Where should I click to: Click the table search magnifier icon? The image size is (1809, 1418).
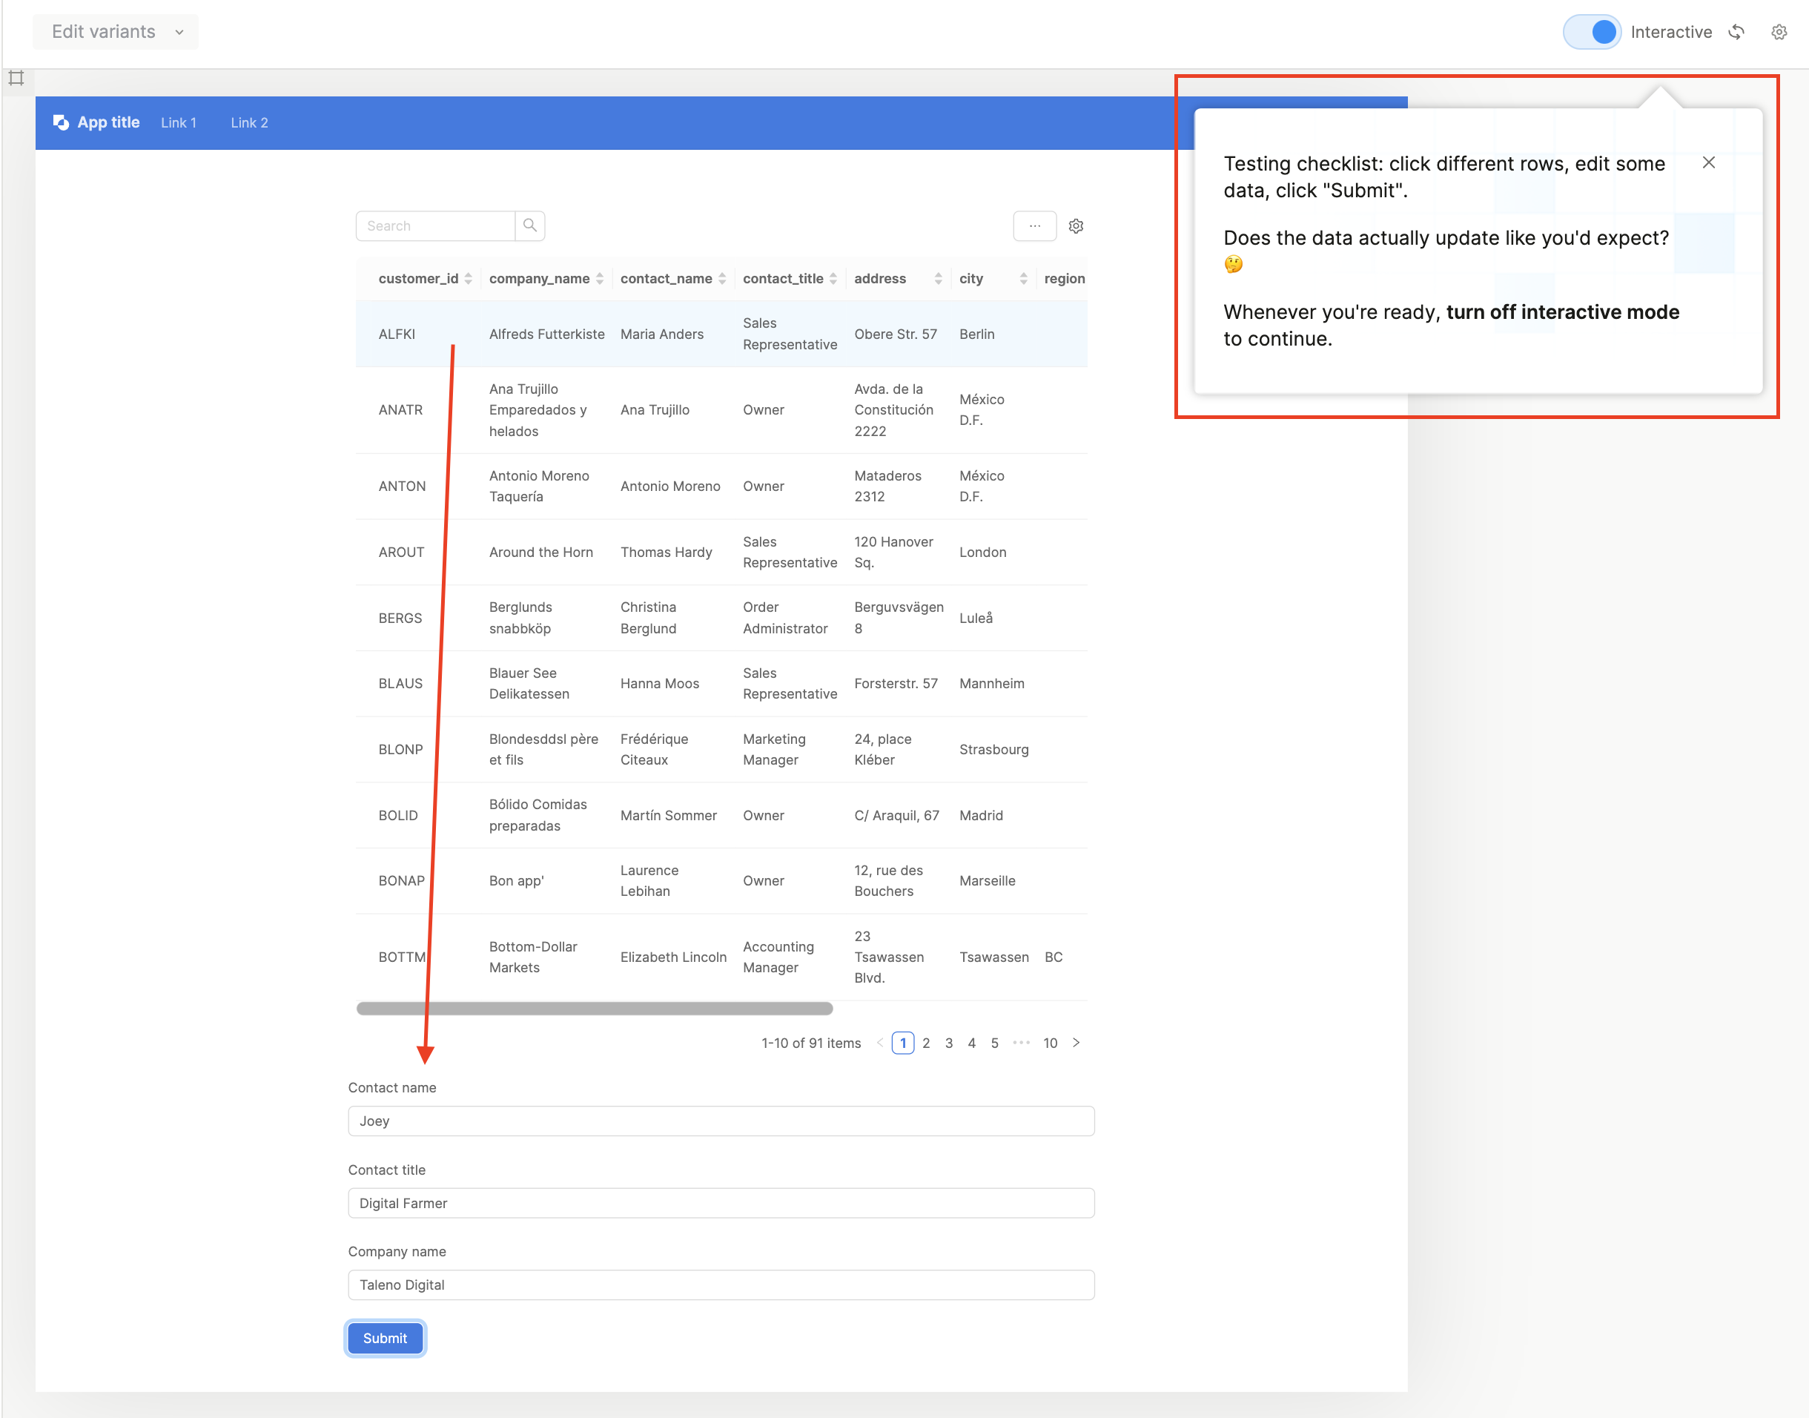pos(529,225)
